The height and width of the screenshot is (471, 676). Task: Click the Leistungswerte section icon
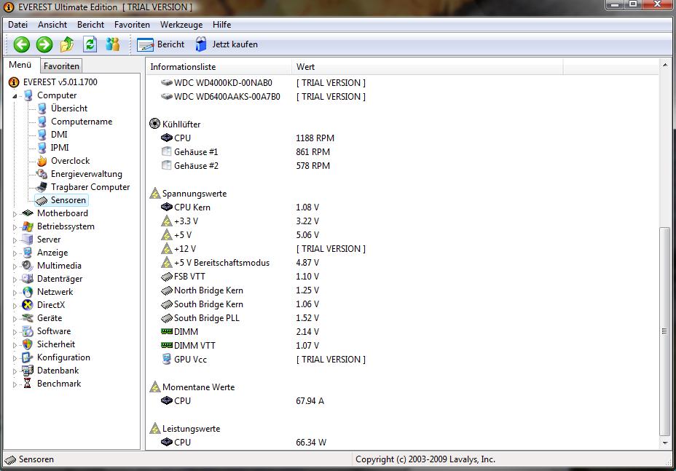[154, 428]
